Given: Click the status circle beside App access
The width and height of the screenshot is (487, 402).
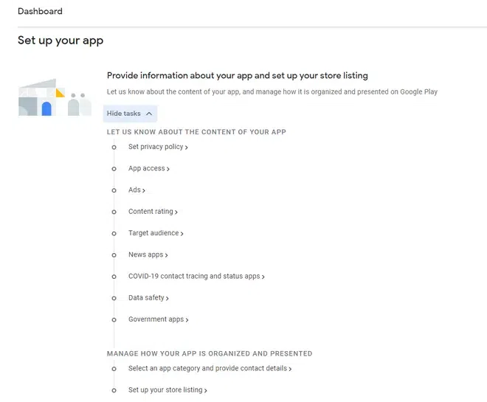Looking at the screenshot, I should pyautogui.click(x=114, y=169).
